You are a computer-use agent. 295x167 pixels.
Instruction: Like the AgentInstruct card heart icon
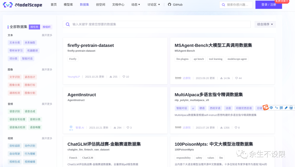[x=128, y=127]
